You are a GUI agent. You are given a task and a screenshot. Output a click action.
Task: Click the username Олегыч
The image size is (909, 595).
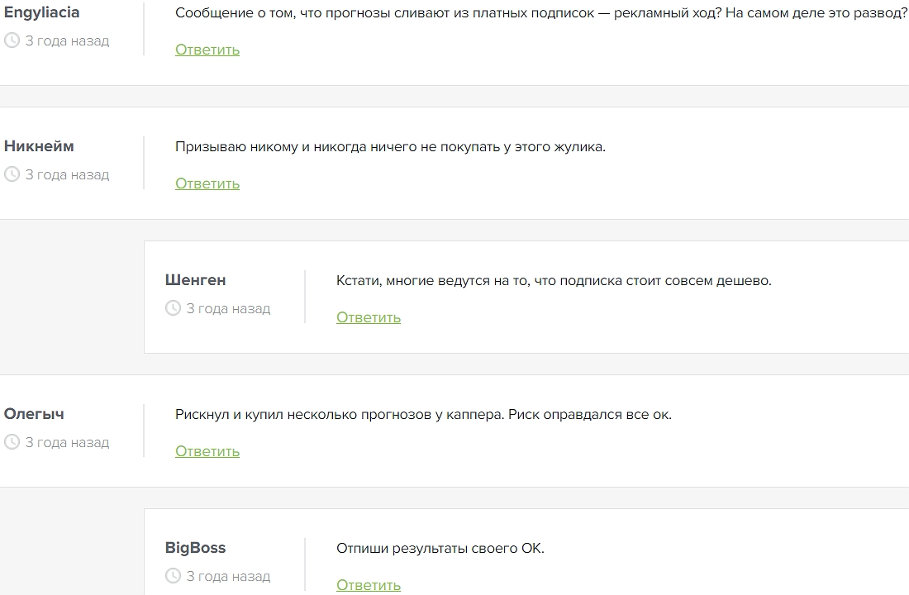pos(32,414)
